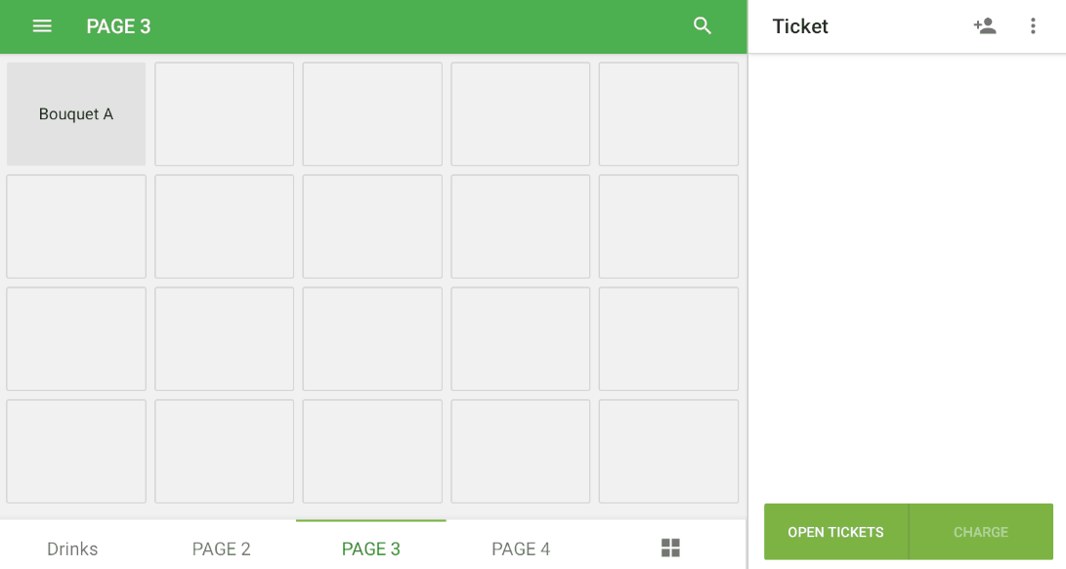1066x569 pixels.
Task: Tap the add-person icon near Ticket title
Action: (986, 25)
